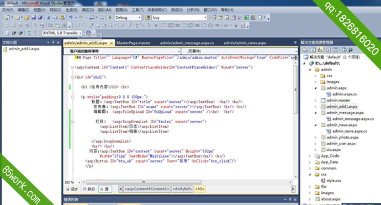Open the Toolbox via the crossed-tools icon
The height and width of the screenshot is (205, 381).
(x=240, y=18)
